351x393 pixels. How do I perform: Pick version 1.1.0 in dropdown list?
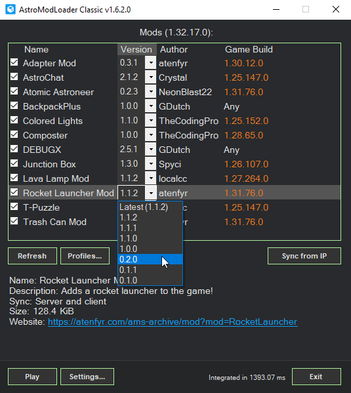150,239
